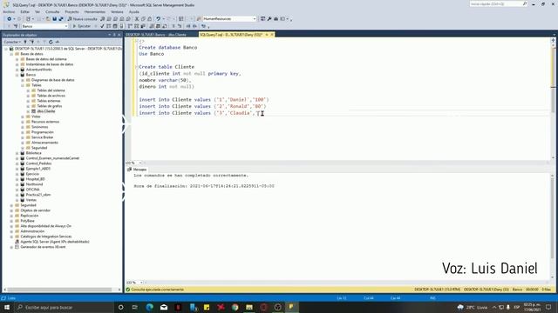Open the HumanResources combo box
This screenshot has width=558, height=313.
tap(229, 19)
